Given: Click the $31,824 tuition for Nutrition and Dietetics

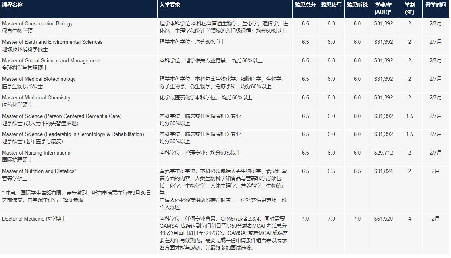Looking at the screenshot, I should pyautogui.click(x=383, y=171).
